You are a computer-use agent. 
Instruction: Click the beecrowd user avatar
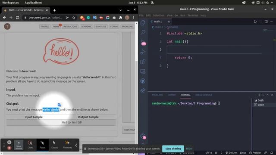[7, 27]
